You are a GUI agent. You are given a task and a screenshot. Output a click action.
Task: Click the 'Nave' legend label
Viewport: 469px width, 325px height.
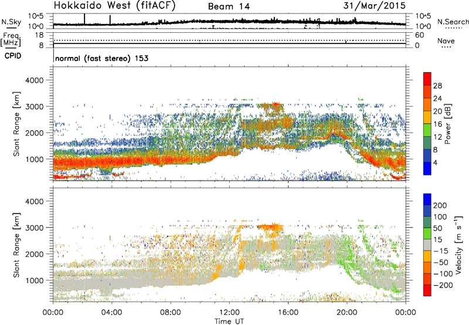click(446, 41)
